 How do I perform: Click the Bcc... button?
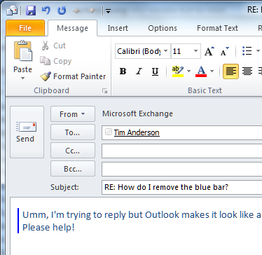[73, 169]
